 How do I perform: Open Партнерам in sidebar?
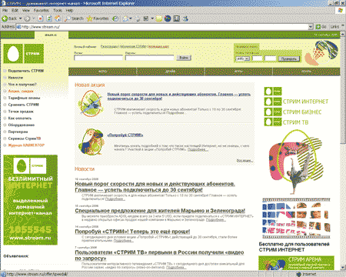(18, 132)
